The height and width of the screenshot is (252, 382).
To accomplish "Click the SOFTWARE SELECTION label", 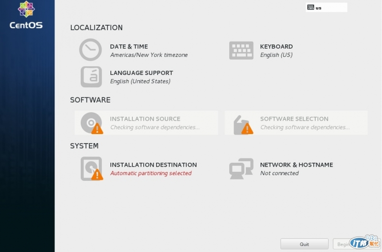I will coord(294,119).
